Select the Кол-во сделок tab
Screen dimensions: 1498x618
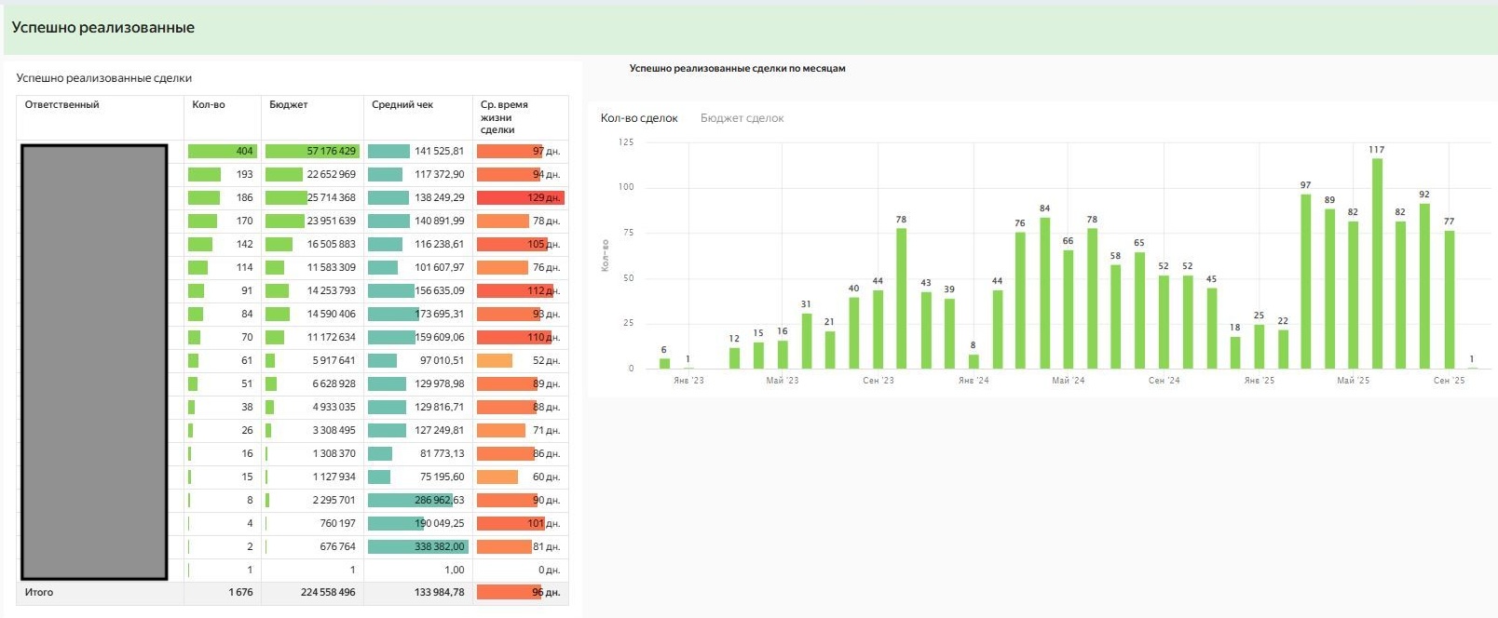pos(639,118)
